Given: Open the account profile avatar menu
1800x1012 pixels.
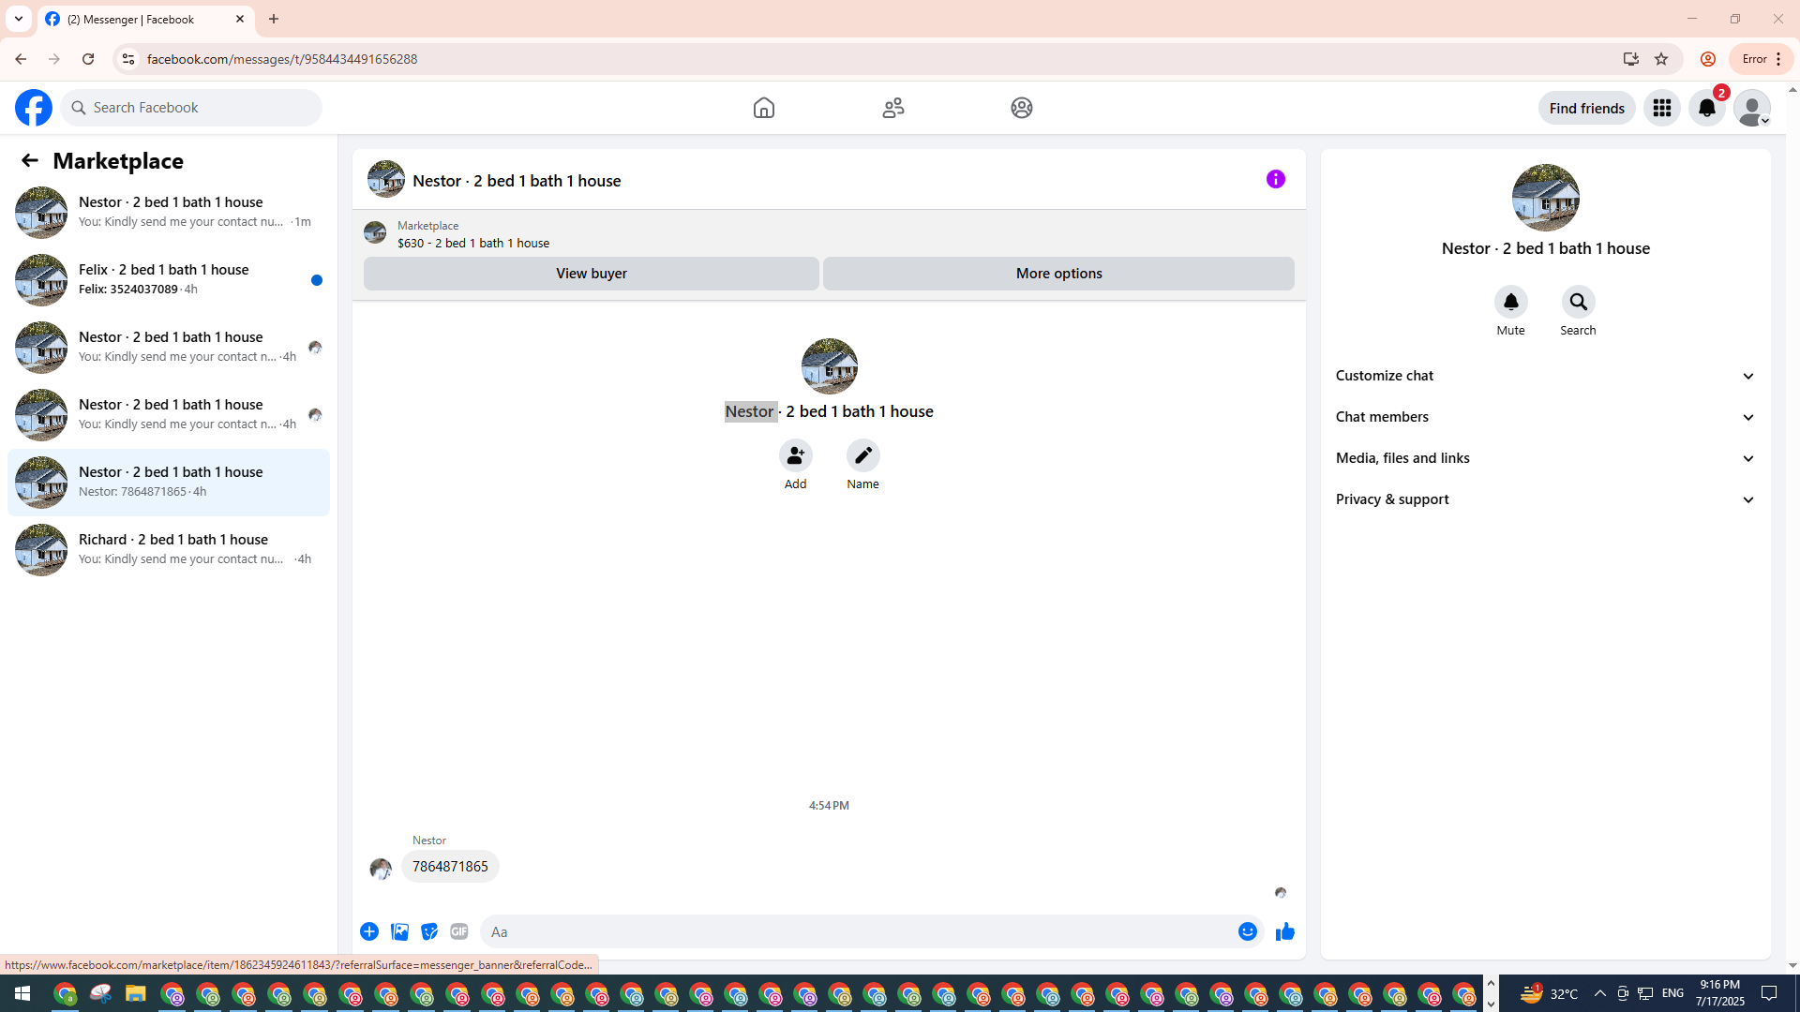Looking at the screenshot, I should coord(1752,108).
